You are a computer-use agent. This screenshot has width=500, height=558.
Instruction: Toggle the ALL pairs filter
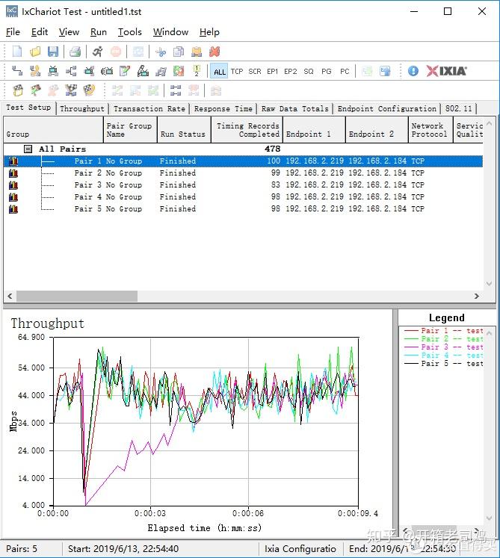pos(220,72)
